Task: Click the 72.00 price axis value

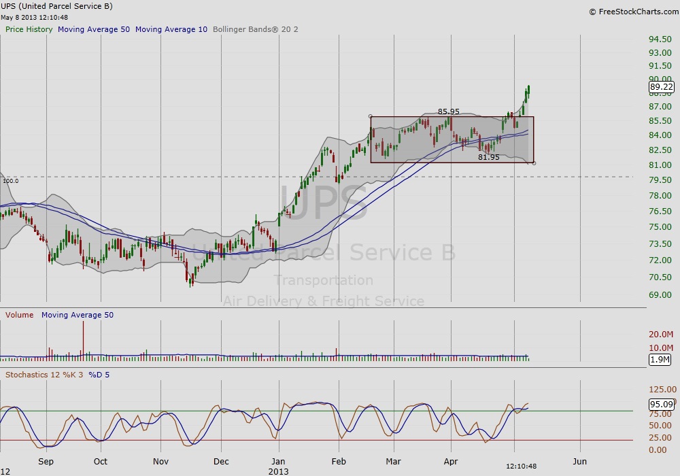Action: point(660,260)
